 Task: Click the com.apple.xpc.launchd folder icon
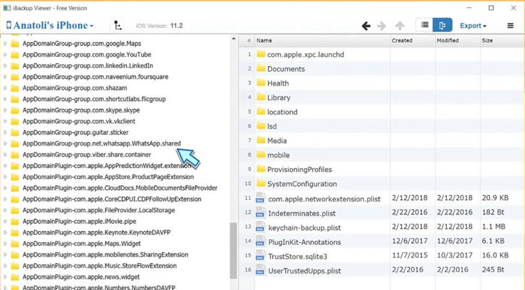tap(261, 54)
